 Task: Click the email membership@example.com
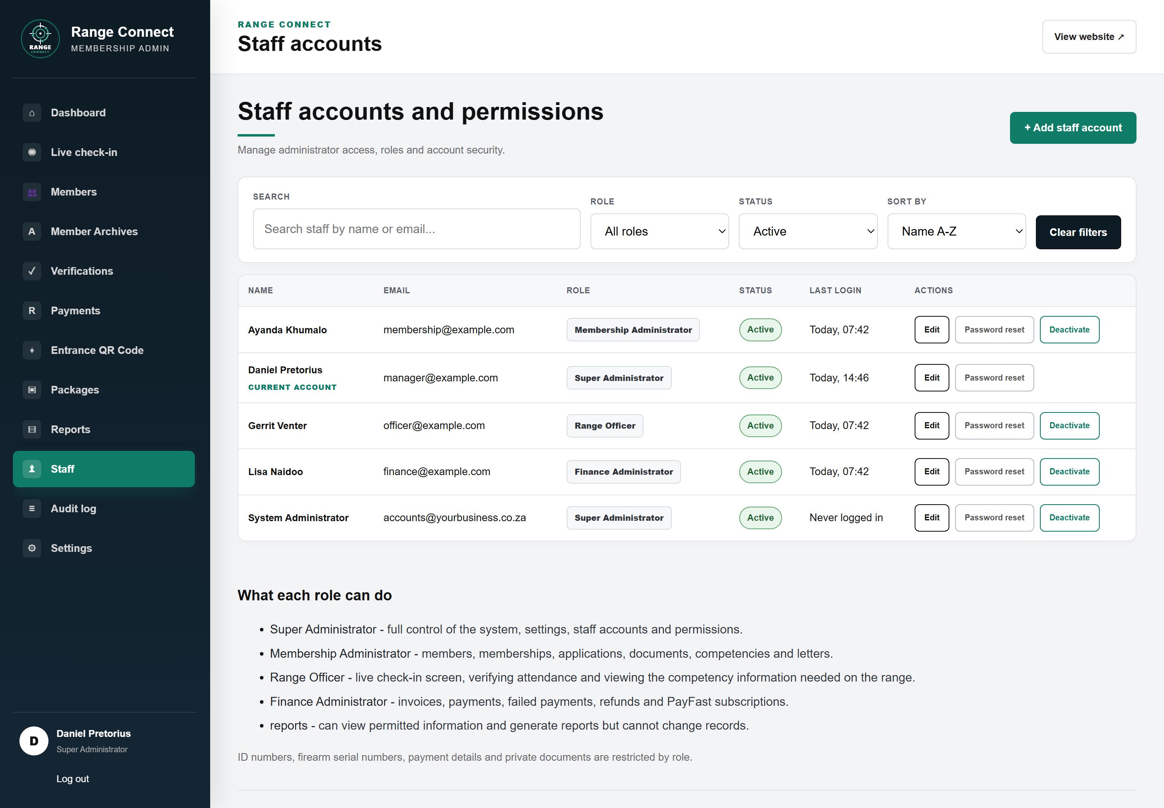[x=448, y=330]
